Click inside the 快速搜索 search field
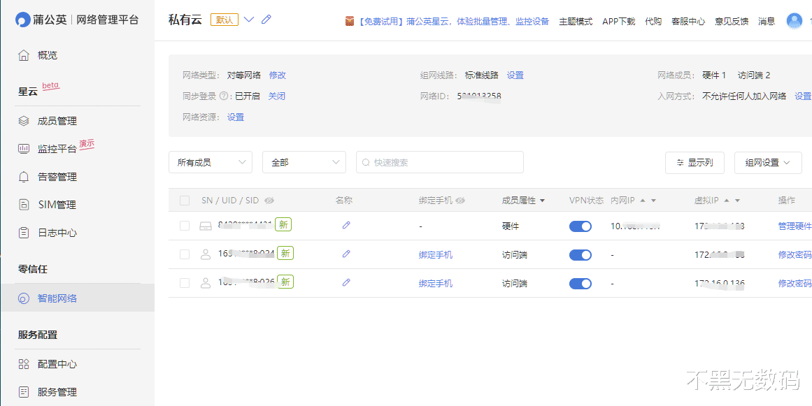The image size is (812, 406). click(439, 161)
